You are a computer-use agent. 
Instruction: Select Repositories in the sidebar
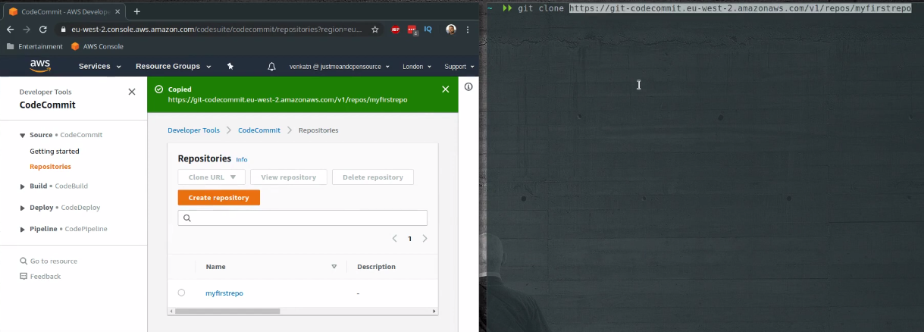(x=50, y=167)
